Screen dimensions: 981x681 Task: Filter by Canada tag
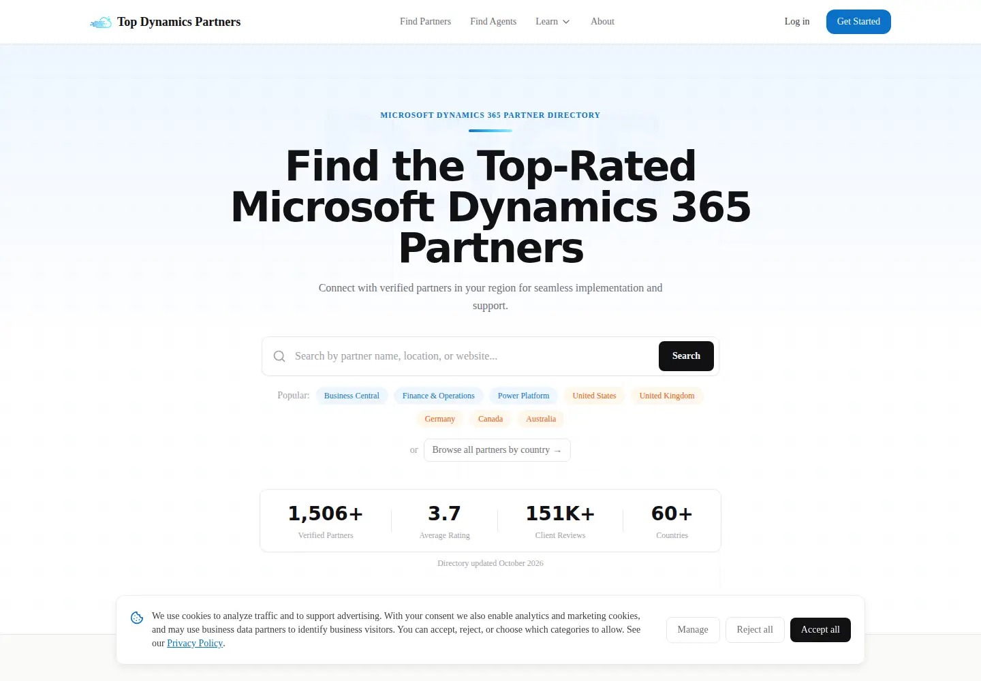490,419
